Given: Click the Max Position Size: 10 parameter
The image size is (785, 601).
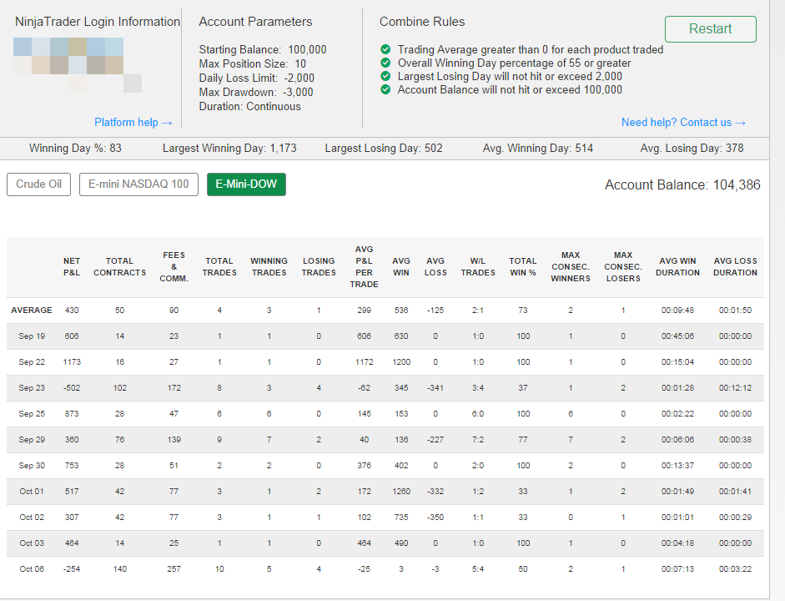Looking at the screenshot, I should click(x=252, y=63).
